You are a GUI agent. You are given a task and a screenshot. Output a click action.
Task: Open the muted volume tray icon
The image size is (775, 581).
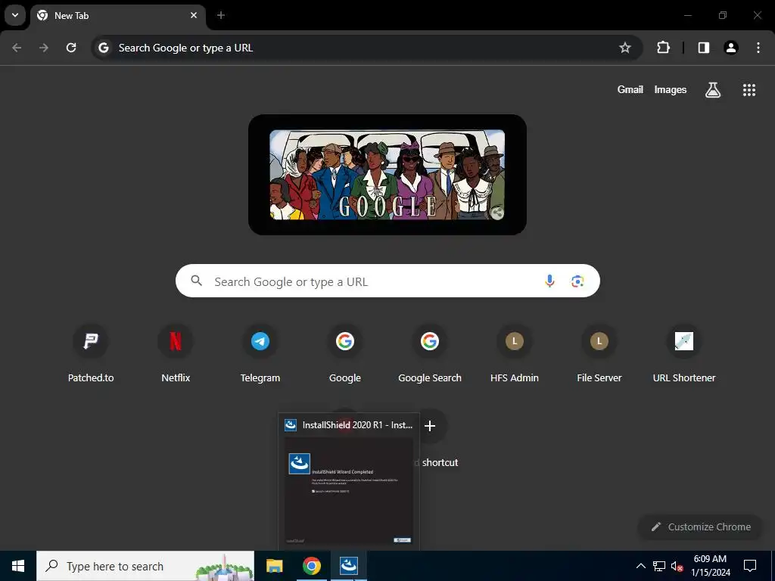(677, 566)
